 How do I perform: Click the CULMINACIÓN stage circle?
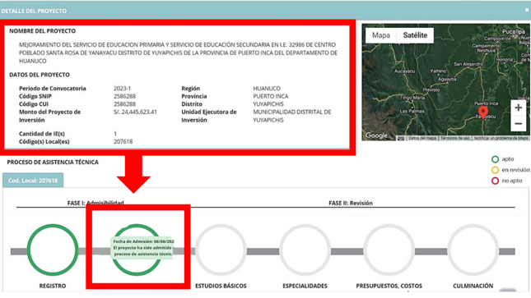(x=473, y=250)
